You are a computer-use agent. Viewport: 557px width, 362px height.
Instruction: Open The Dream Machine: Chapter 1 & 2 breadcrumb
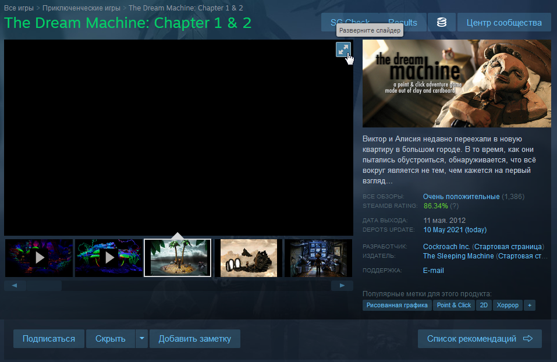186,8
